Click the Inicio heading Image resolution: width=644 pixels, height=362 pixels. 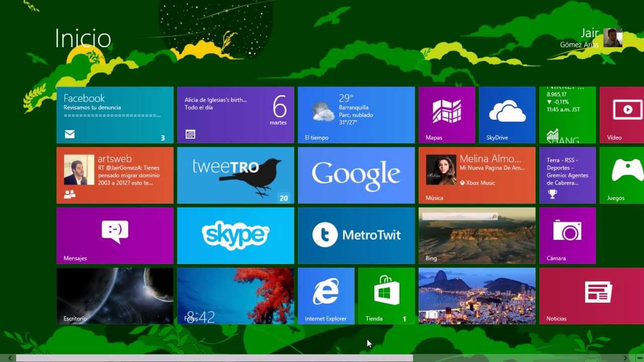tap(83, 38)
